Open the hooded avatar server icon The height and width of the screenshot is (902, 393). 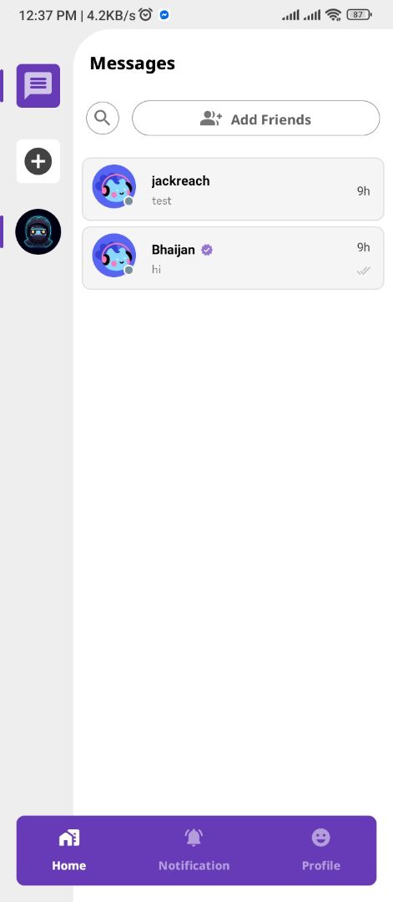pos(38,232)
